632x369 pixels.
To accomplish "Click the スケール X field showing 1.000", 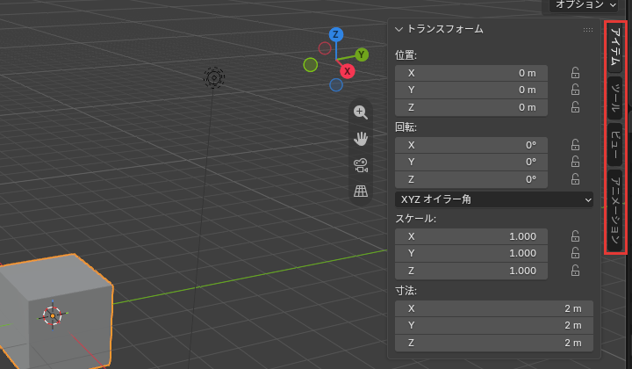I will 471,236.
